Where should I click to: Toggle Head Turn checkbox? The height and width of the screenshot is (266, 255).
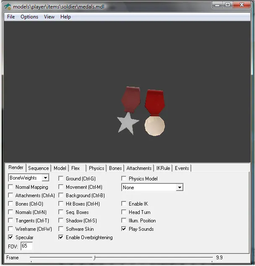[124, 212]
